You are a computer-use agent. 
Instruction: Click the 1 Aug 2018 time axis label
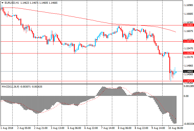point(7,128)
